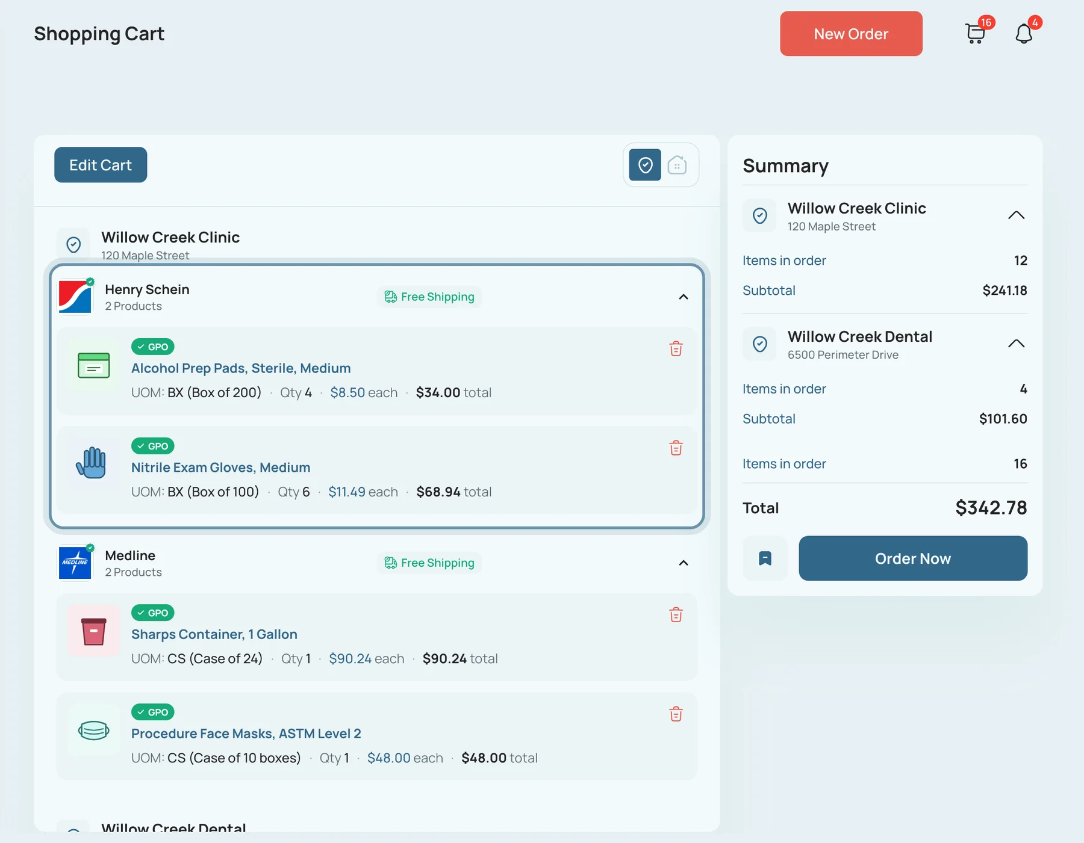1084x843 pixels.
Task: Click Willow Creek Clinic shield icon in cart
Action: (73, 244)
